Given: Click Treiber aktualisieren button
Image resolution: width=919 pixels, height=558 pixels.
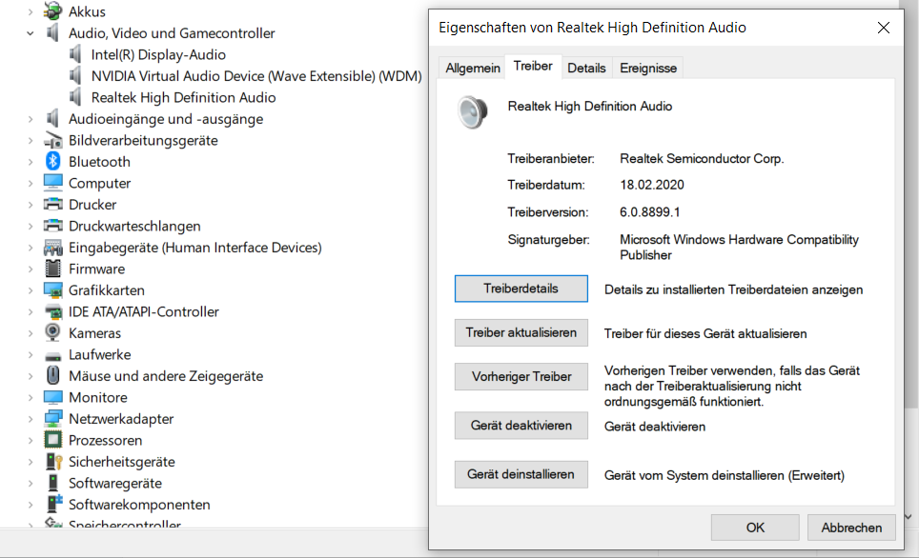Looking at the screenshot, I should [x=521, y=332].
